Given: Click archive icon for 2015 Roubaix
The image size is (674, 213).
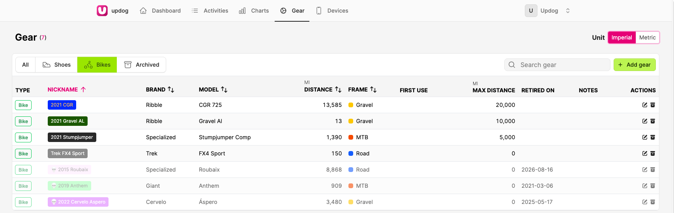Looking at the screenshot, I should [653, 170].
